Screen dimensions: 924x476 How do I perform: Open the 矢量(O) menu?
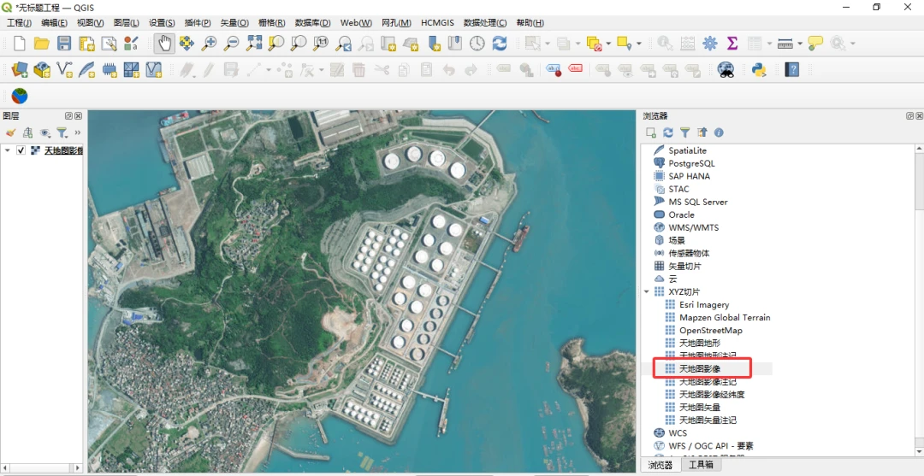234,22
